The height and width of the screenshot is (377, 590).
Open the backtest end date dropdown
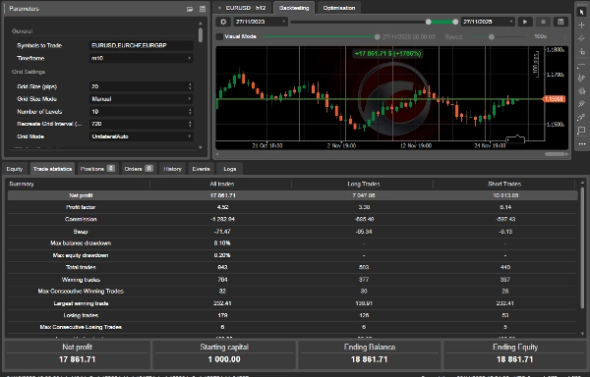[488, 22]
